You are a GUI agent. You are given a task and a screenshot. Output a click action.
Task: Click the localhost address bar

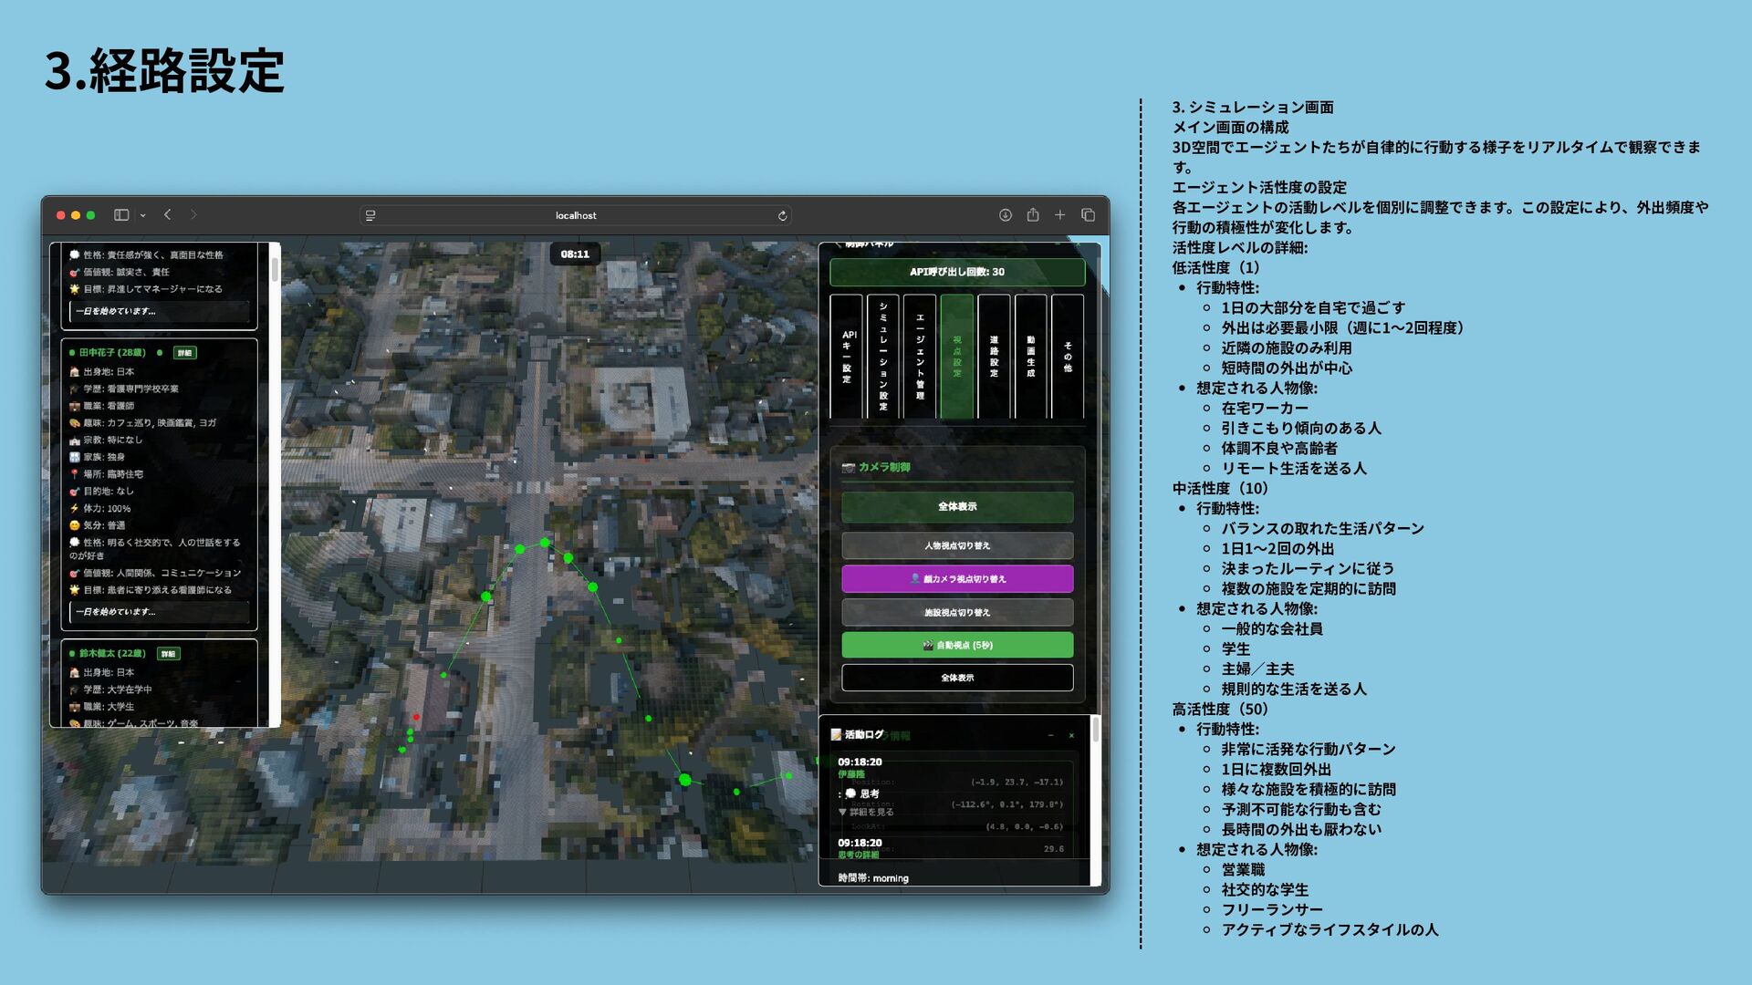576,216
